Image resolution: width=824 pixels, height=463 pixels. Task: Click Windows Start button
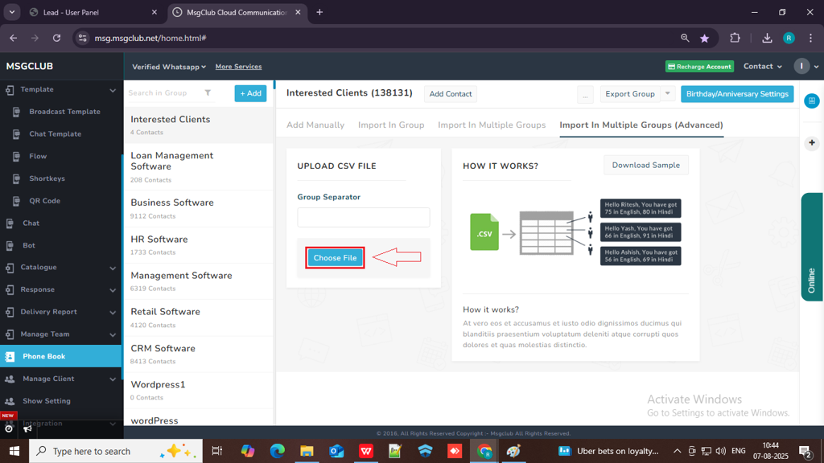pyautogui.click(x=14, y=451)
